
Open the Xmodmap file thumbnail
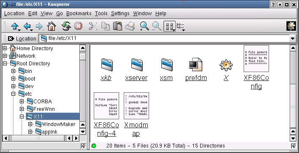(136, 106)
